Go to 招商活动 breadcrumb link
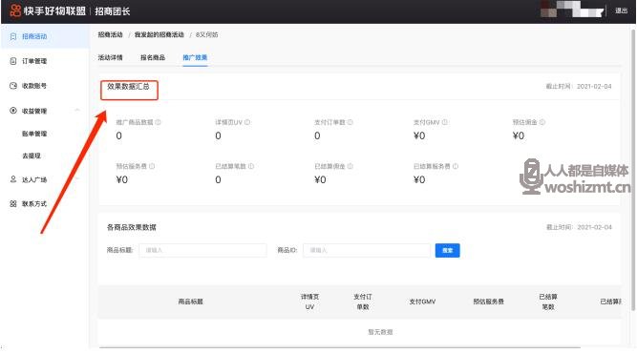 tap(110, 35)
